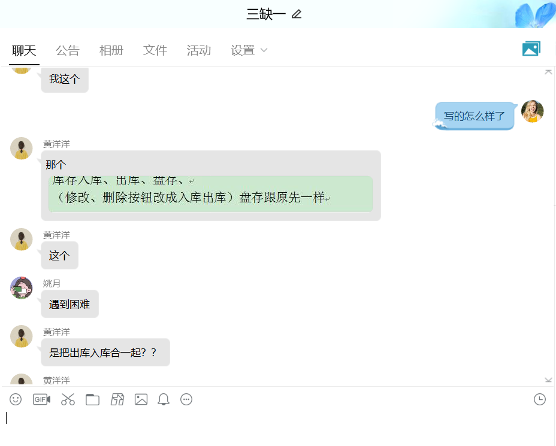Open more options ellipsis icon

coord(186,399)
